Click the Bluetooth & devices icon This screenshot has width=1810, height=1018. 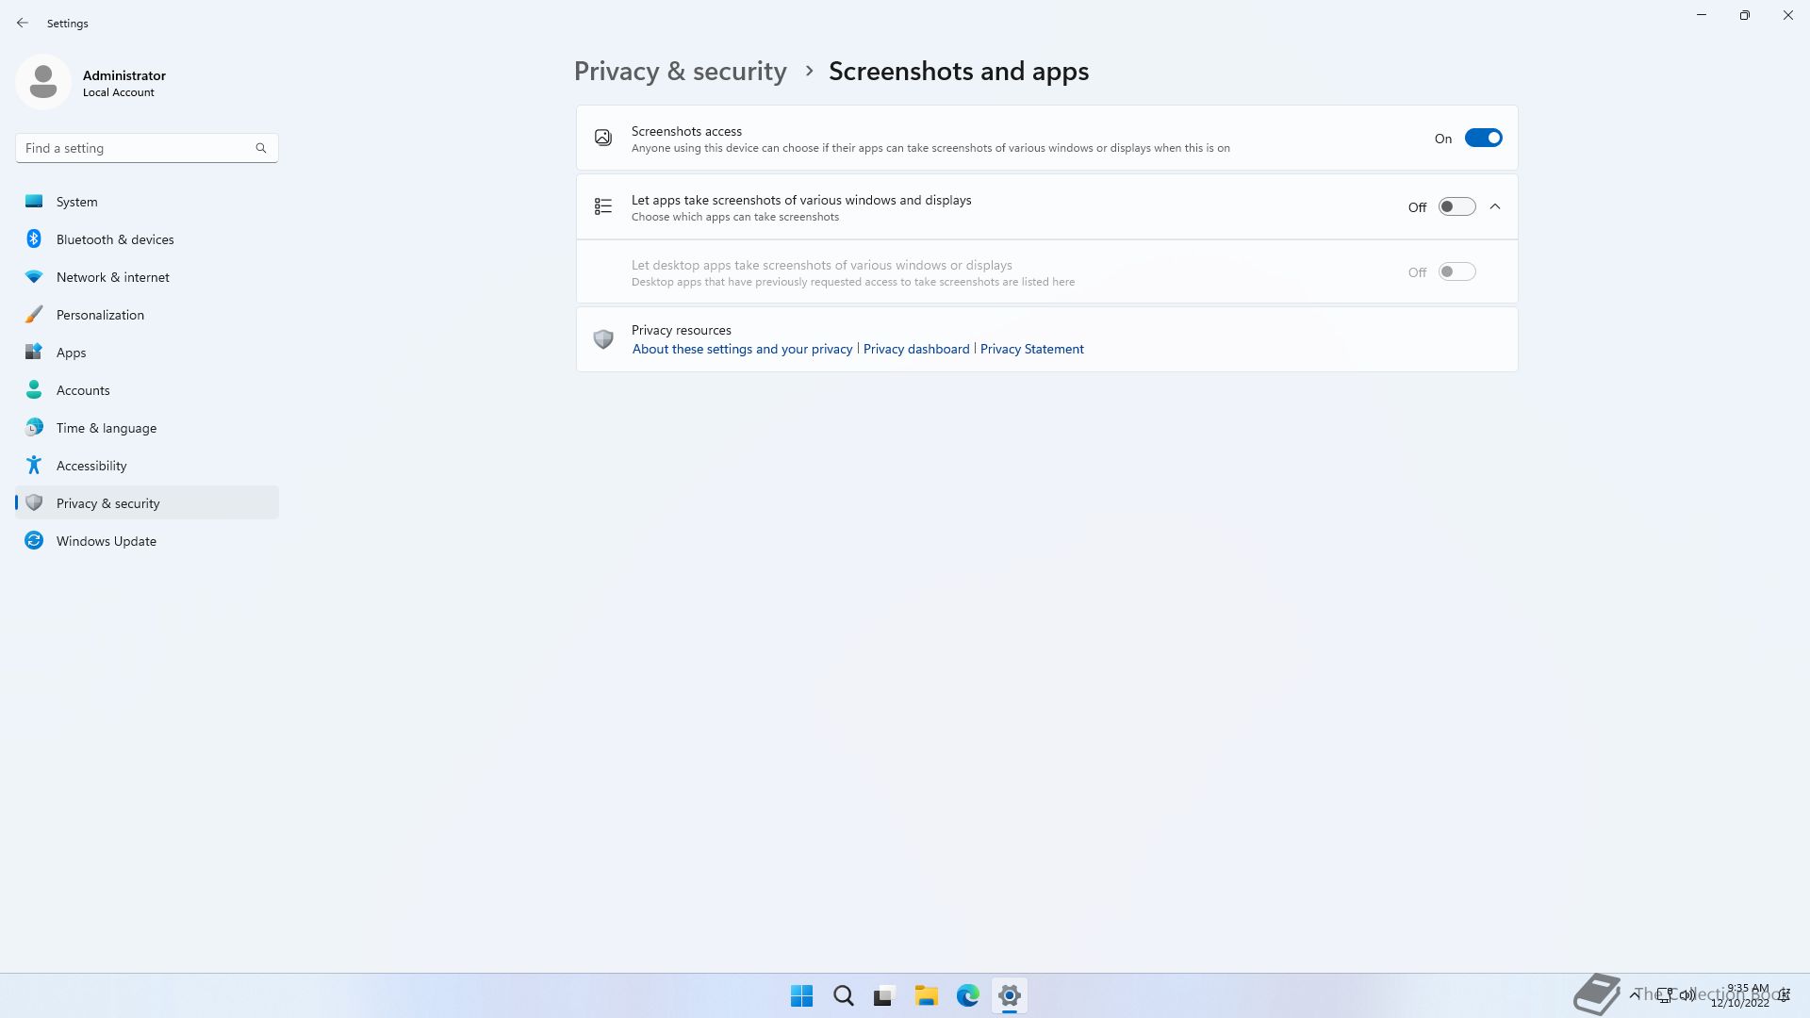34,239
